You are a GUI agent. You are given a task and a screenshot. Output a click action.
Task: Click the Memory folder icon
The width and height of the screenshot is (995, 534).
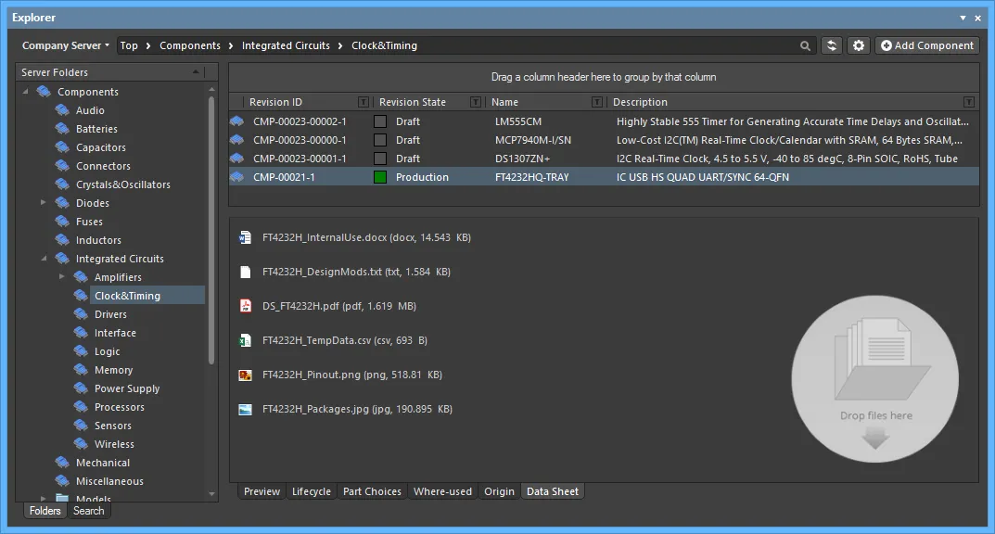coord(81,370)
